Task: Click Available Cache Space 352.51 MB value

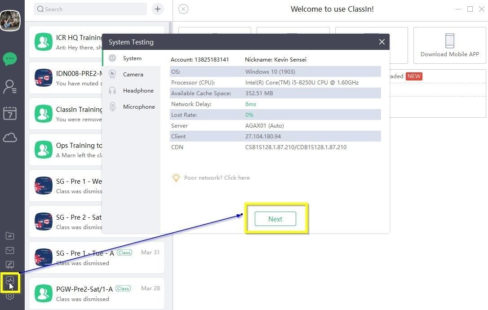Action: 259,93
